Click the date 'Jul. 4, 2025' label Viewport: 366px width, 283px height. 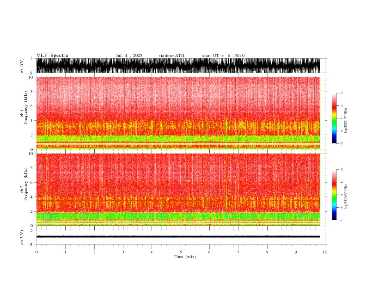click(129, 55)
